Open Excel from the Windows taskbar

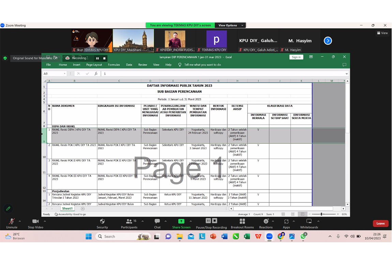(x=247, y=236)
